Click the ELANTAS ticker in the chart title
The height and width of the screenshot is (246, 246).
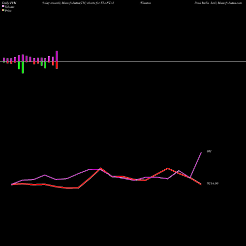pos(107,3)
